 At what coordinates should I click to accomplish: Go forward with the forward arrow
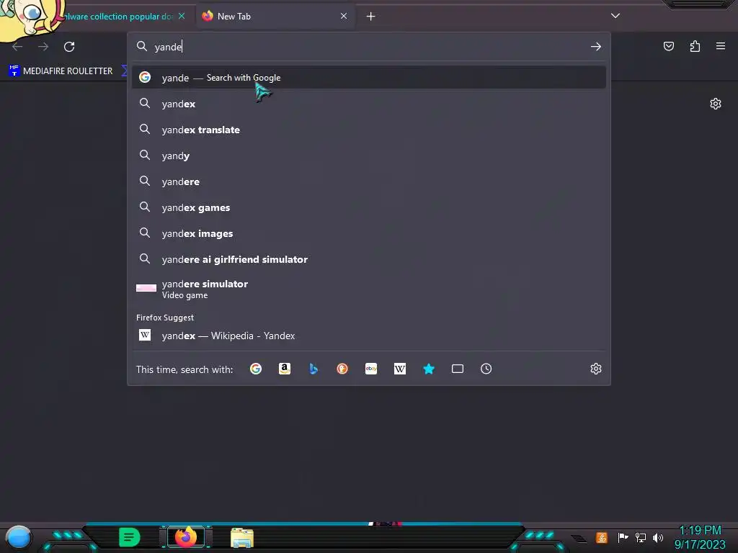click(x=43, y=47)
